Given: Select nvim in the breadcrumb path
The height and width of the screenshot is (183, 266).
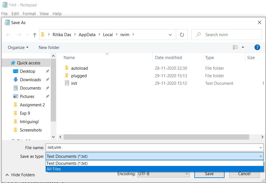Looking at the screenshot, I should coord(125,35).
